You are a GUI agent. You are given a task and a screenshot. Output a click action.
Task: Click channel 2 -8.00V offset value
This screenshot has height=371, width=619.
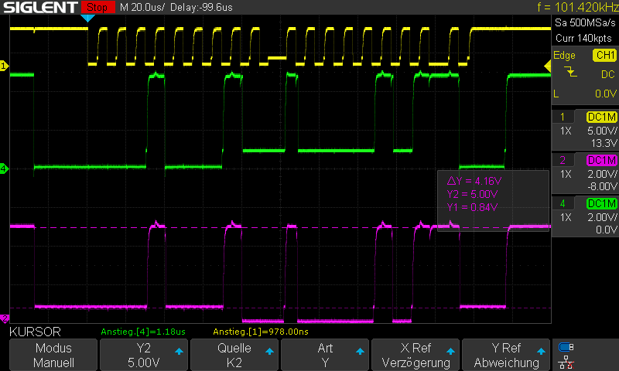coord(602,186)
